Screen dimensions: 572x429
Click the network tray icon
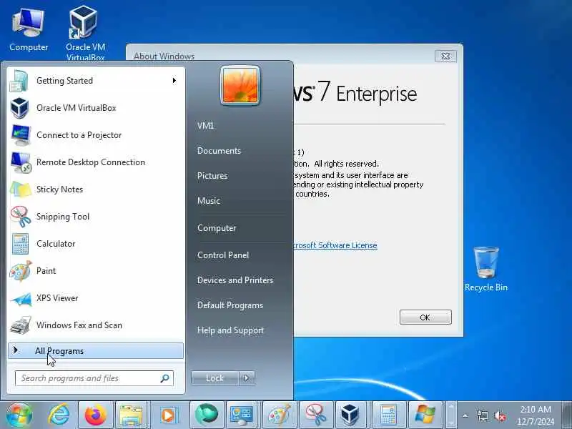click(482, 415)
